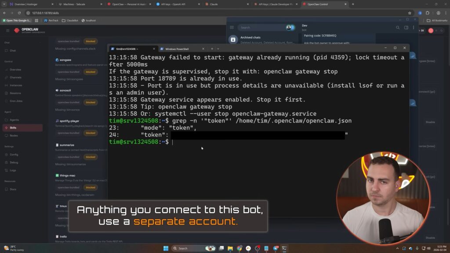Open the Debug page
This screenshot has height=253, width=450.
[14, 162]
